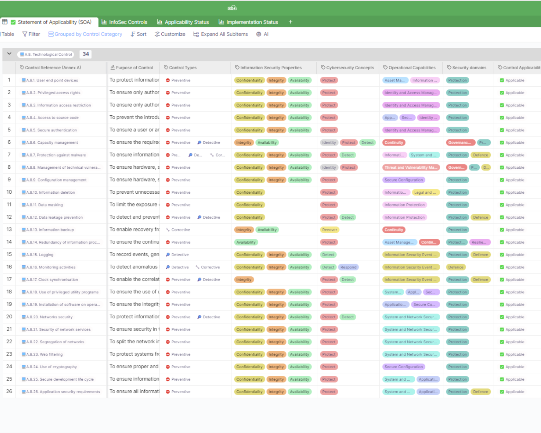Screen dimensions: 541x433
Task: Toggle Applicable checkbox for A.8.26 row
Action: [502, 392]
